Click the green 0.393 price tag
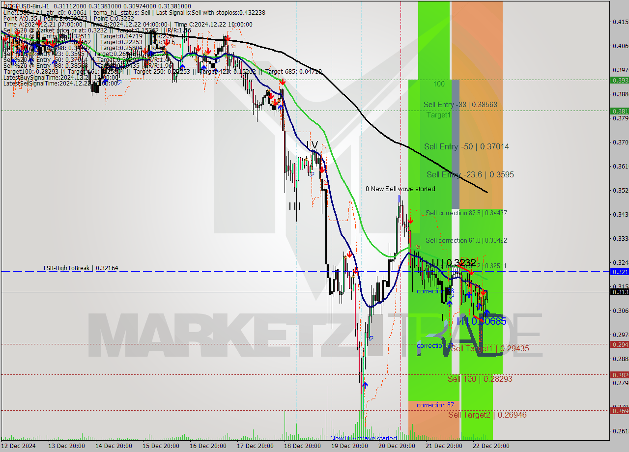This screenshot has height=452, width=629. (619, 80)
